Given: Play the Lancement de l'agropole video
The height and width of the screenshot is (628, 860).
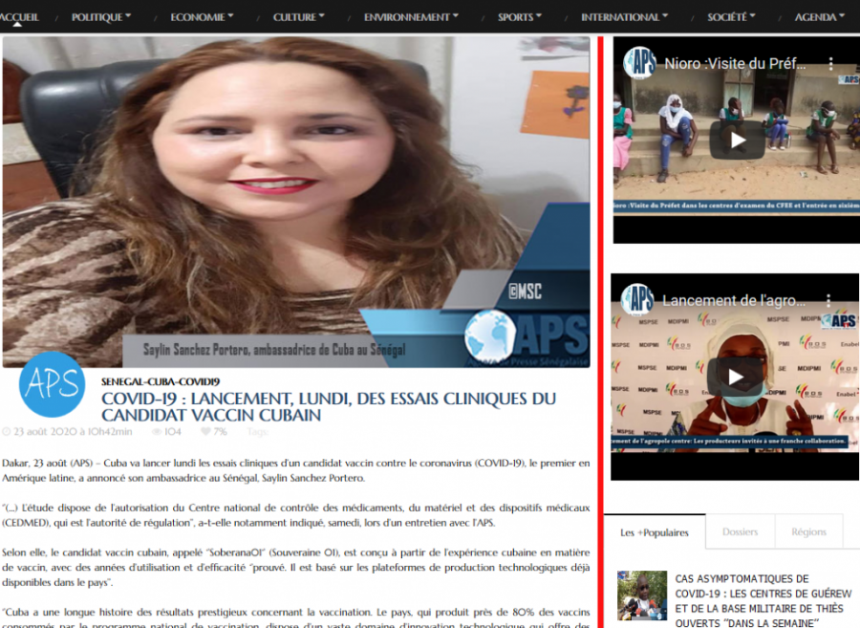Looking at the screenshot, I should tap(735, 377).
